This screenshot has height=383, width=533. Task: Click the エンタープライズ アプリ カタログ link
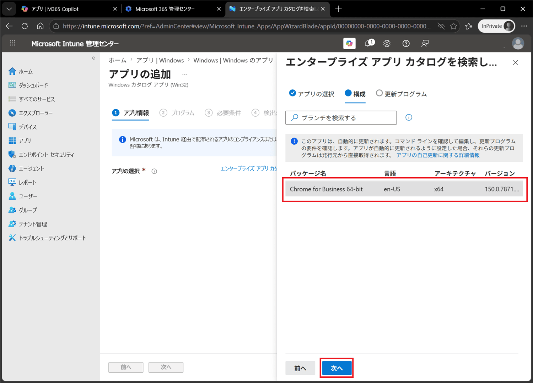coord(249,168)
